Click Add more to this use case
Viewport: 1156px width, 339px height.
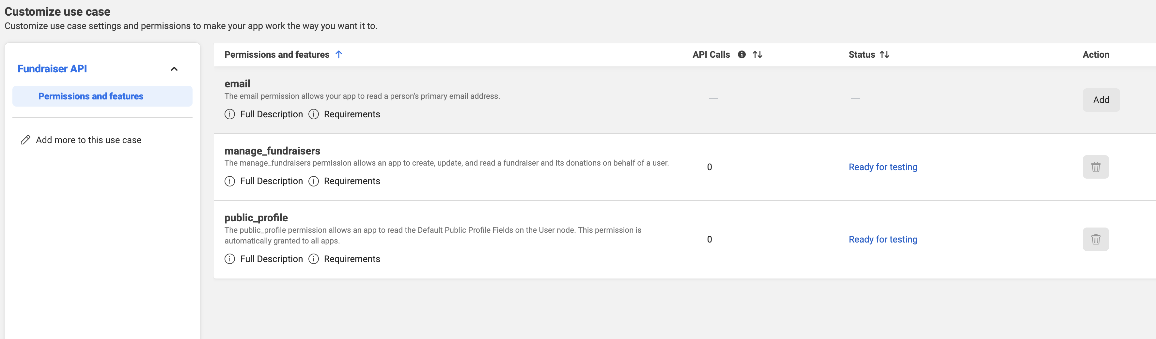tap(88, 140)
